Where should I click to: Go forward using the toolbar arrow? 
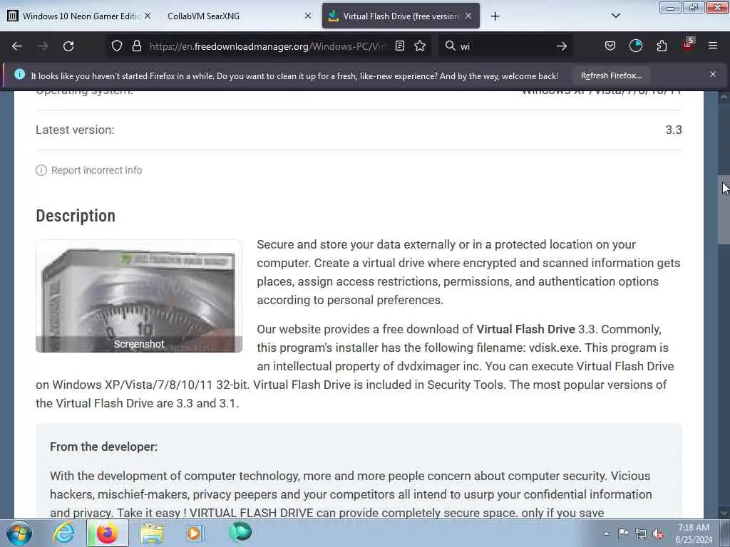point(43,46)
